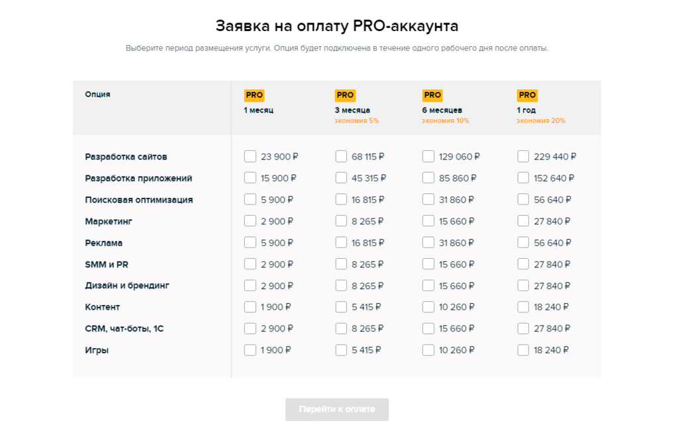Check Дизайн и брендинг for 1 месяц
678x442 pixels.
250,286
